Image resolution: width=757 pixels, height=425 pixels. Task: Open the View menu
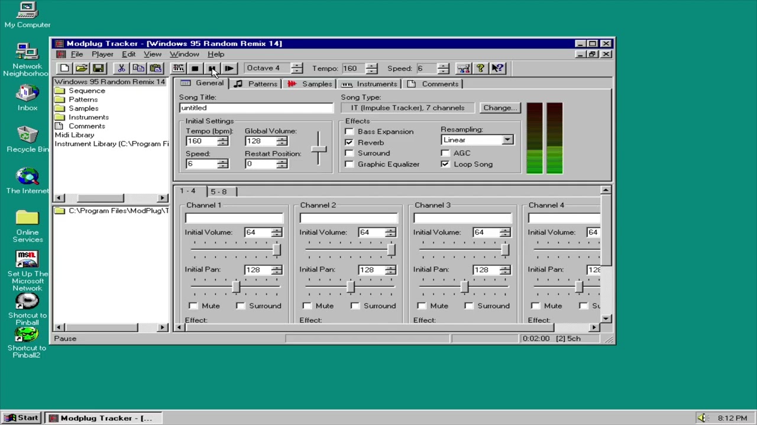click(x=153, y=54)
